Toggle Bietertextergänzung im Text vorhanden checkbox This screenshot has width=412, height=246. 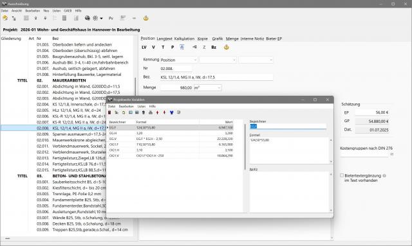(x=342, y=175)
